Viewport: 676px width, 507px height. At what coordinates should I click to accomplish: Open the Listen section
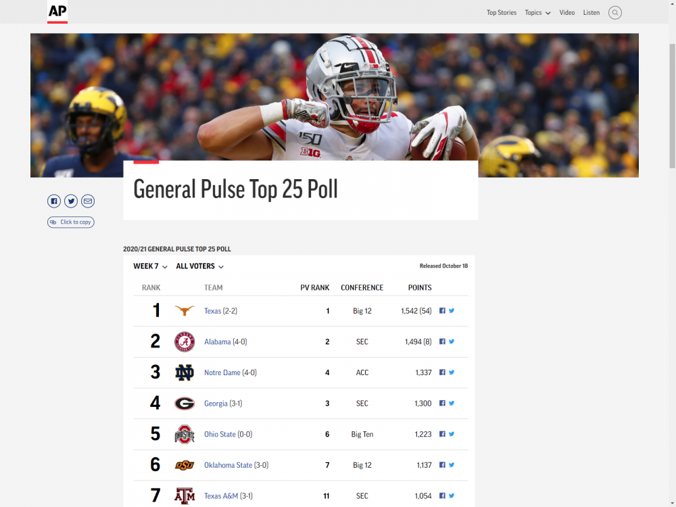(591, 13)
